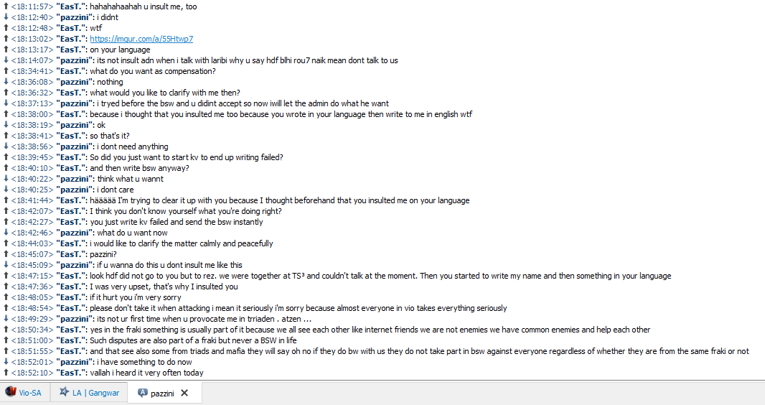Click the outgoing arrow at 18:11:57
The image size is (765, 405).
(x=6, y=7)
